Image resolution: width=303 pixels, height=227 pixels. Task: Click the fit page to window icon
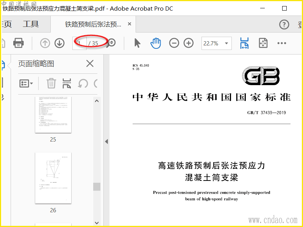pyautogui.click(x=263, y=43)
